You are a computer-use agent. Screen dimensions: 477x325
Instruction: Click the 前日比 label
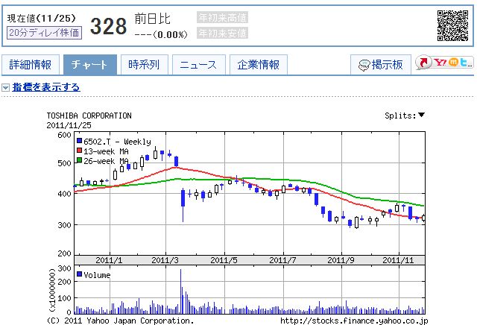[152, 19]
